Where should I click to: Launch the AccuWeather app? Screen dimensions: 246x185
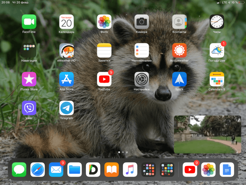(x=179, y=51)
